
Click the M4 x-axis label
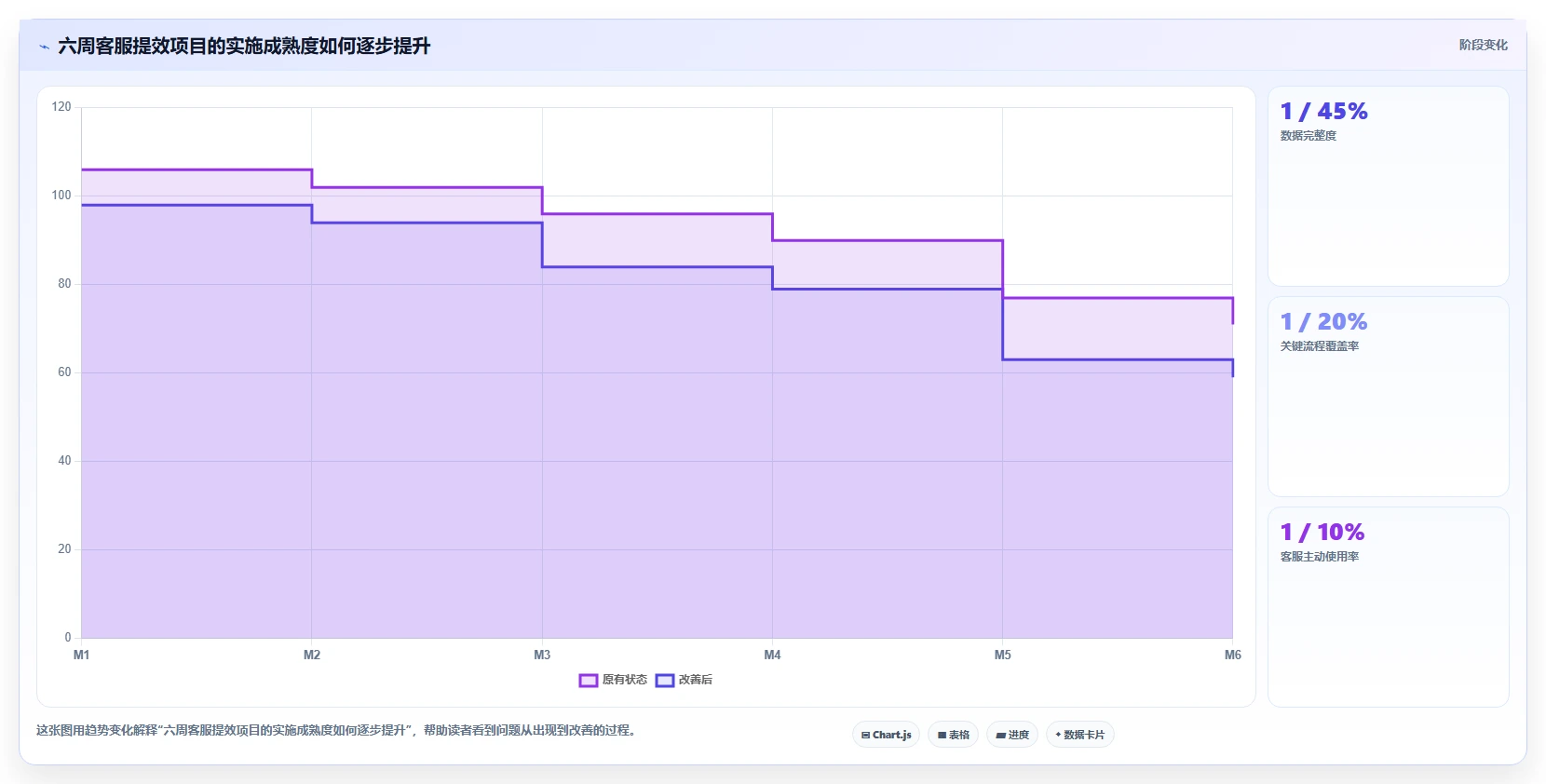tap(772, 655)
